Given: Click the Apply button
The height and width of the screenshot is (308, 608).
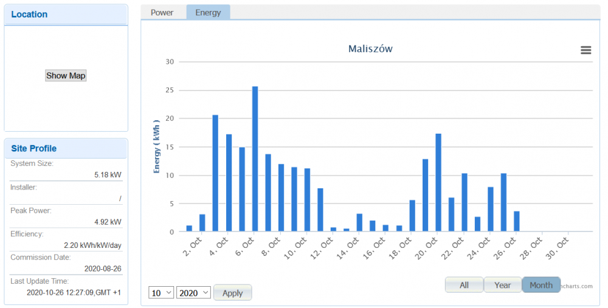Looking at the screenshot, I should (x=232, y=293).
